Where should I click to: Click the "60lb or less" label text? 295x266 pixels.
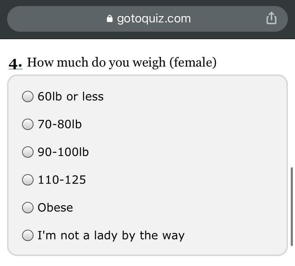coord(70,97)
